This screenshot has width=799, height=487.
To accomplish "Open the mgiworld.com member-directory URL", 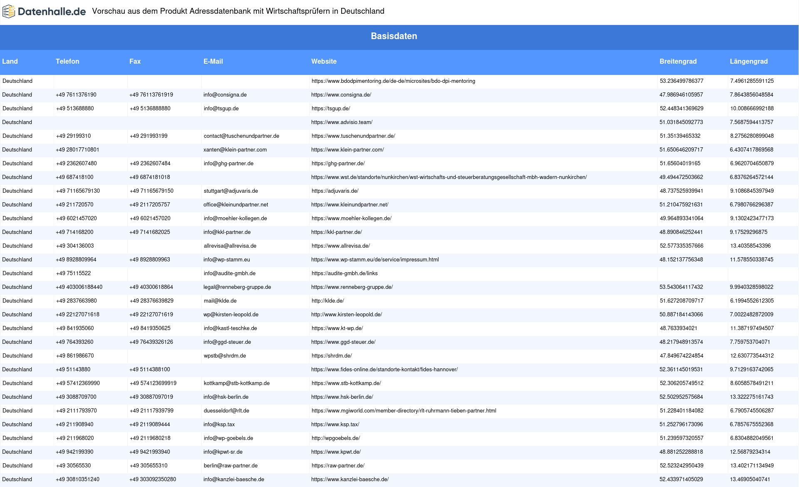I will click(404, 411).
